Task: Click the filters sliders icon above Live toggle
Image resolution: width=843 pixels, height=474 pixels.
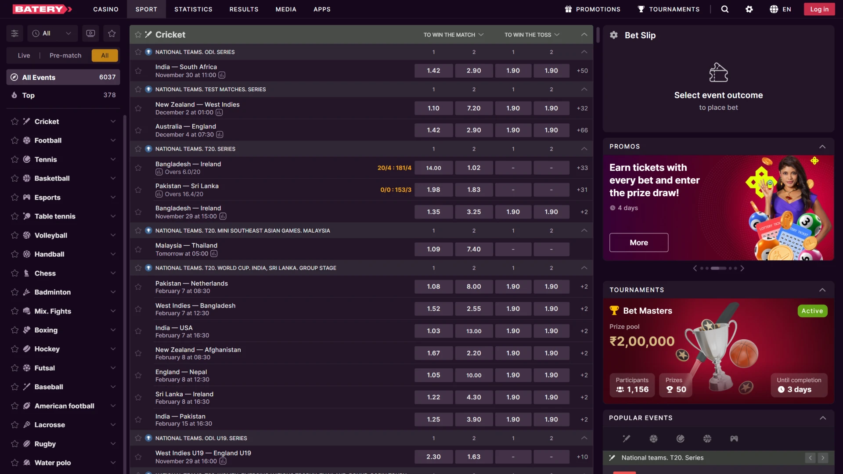Action: (x=14, y=33)
